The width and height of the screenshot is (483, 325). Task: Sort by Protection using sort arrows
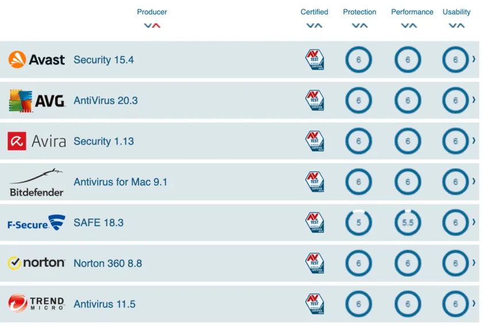(359, 25)
